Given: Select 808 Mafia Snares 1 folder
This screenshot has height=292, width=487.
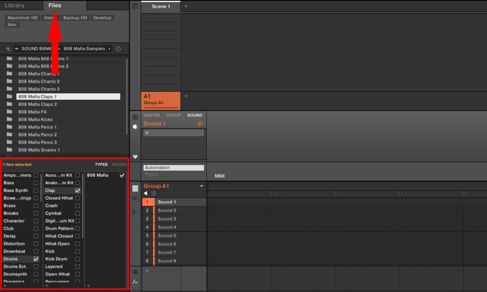Looking at the screenshot, I should [68, 150].
